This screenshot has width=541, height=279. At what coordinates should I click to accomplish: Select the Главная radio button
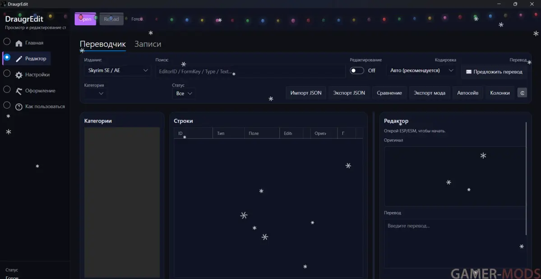(7, 42)
